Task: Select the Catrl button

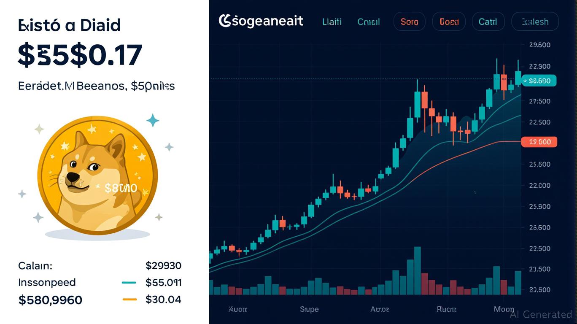Action: point(488,22)
